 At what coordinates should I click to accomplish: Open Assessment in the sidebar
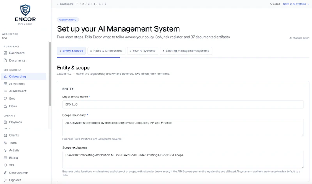click(x=24, y=91)
